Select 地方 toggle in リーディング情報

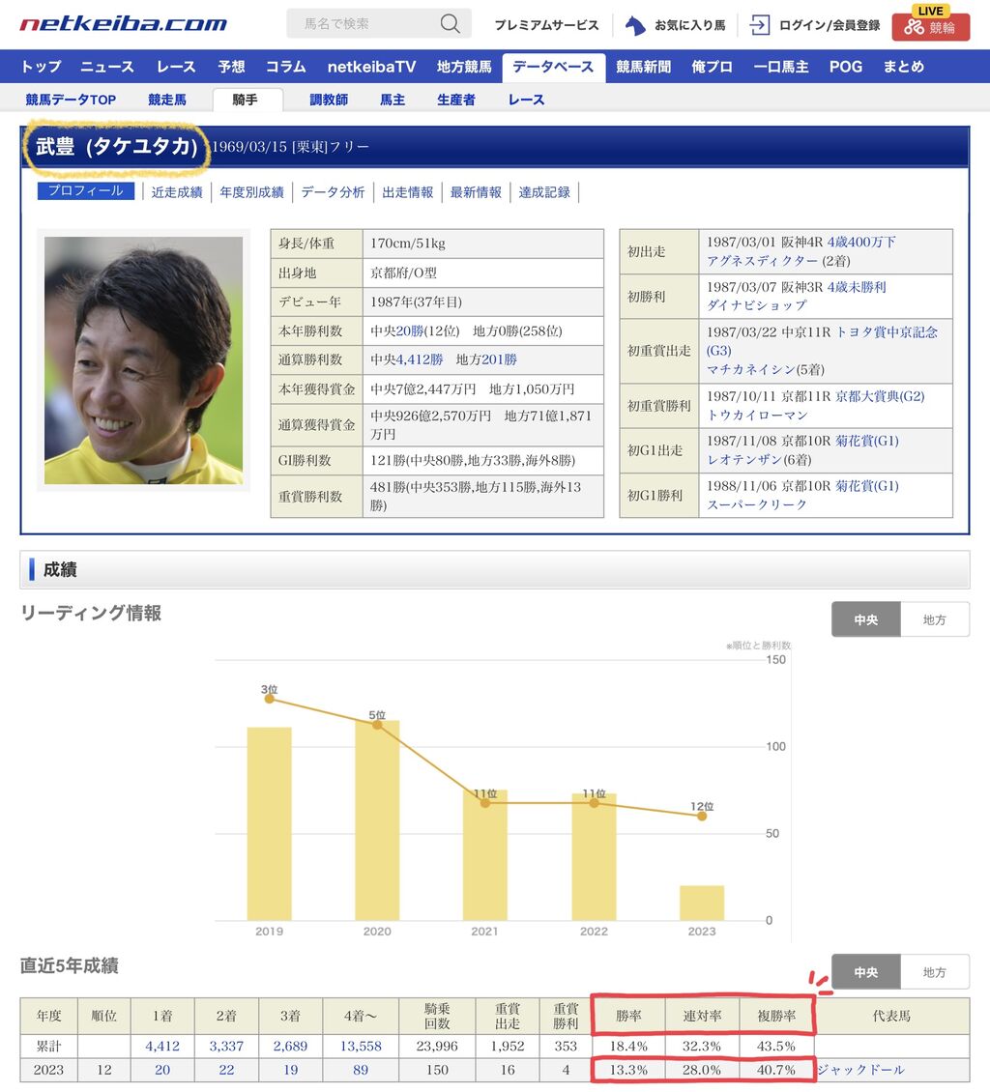point(934,619)
